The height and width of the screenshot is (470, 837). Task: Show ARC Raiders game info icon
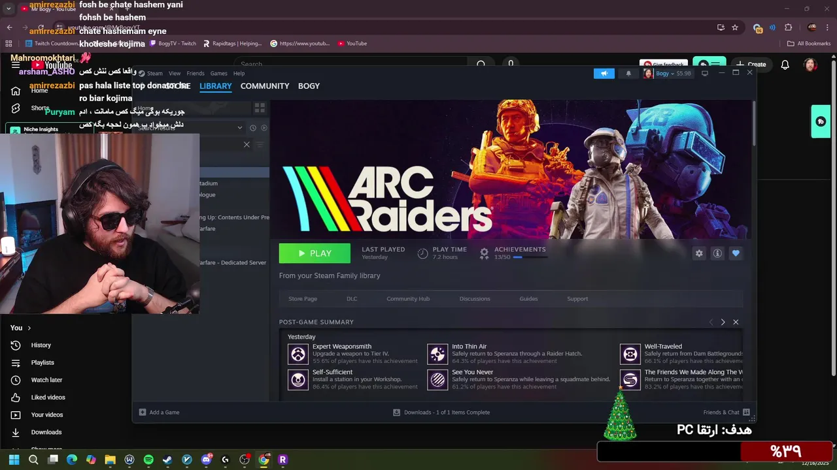point(717,253)
